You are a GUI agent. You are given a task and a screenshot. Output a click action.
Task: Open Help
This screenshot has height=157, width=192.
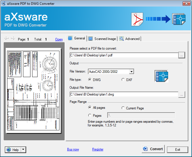(x=13, y=150)
